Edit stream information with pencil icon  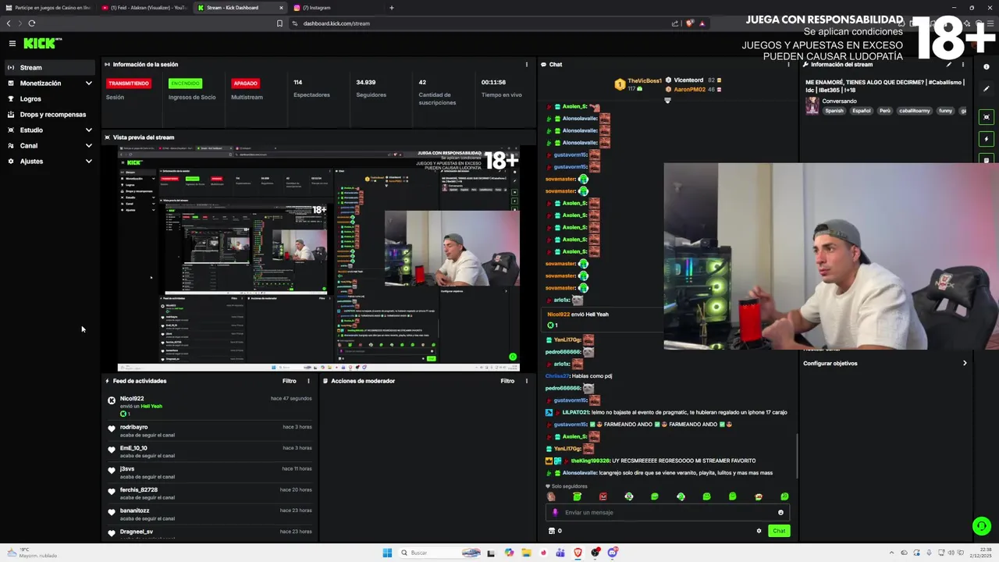tap(949, 65)
